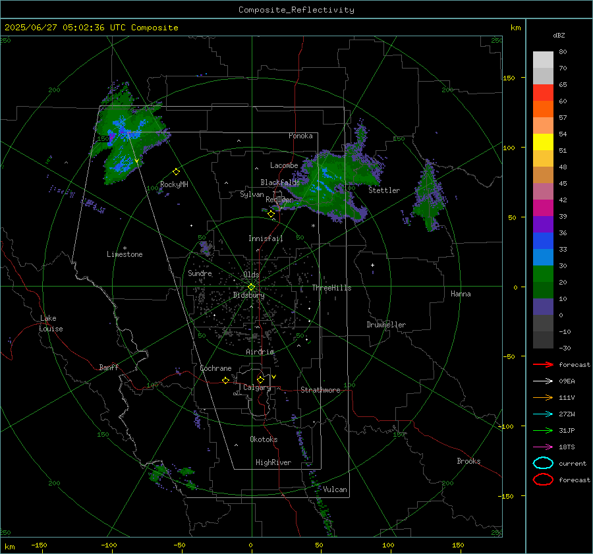Click the yellow diamond marker above Calgary

coord(260,379)
